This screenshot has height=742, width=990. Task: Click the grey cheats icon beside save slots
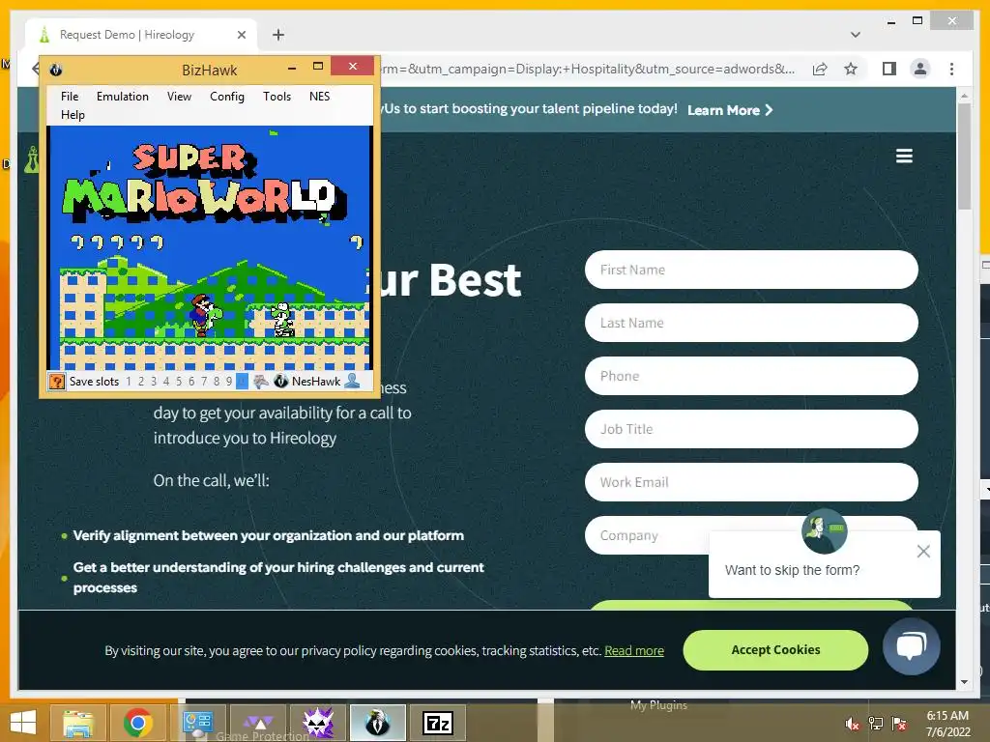click(x=261, y=381)
